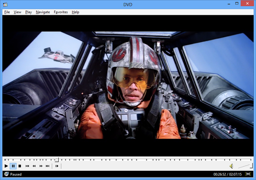Click the seek bar position handle
This screenshot has width=256, height=180.
(57, 160)
